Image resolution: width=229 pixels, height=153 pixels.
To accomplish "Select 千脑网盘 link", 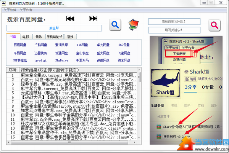I will pyautogui.click(x=41, y=45).
